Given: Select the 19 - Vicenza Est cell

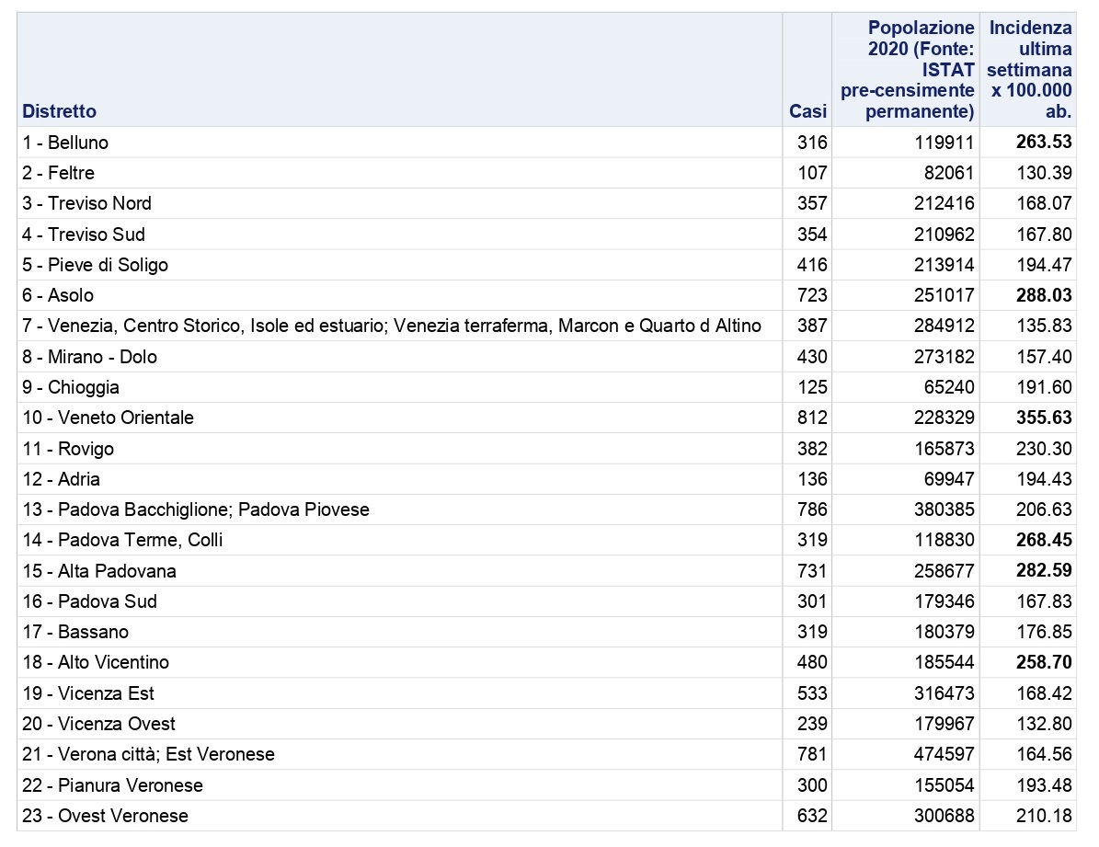Looking at the screenshot, I should tap(88, 693).
